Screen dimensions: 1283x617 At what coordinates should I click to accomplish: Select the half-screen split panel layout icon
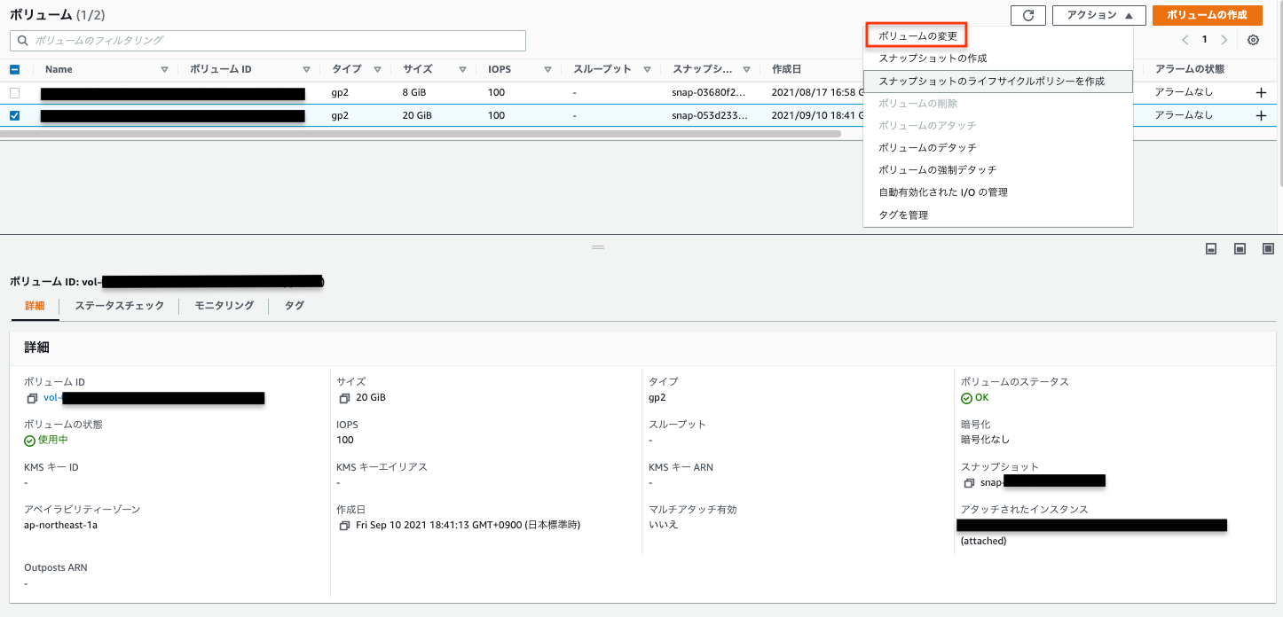[1239, 249]
